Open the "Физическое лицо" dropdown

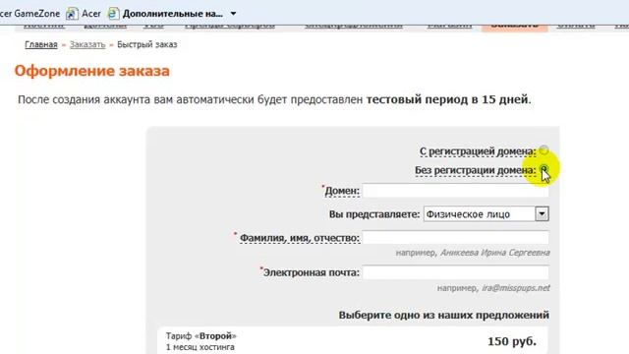coord(486,214)
